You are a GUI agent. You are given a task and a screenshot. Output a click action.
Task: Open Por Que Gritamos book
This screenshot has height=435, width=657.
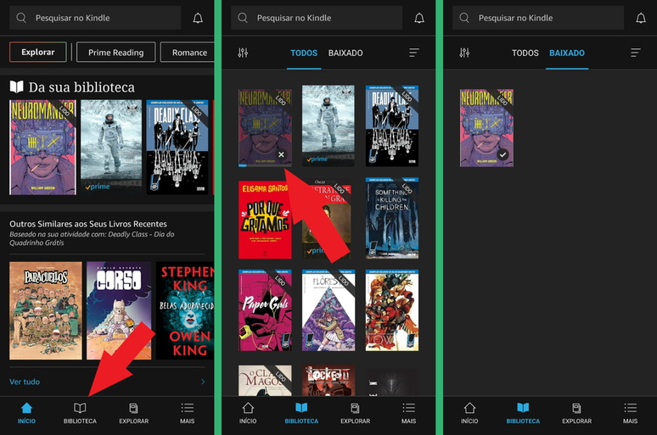(x=265, y=220)
